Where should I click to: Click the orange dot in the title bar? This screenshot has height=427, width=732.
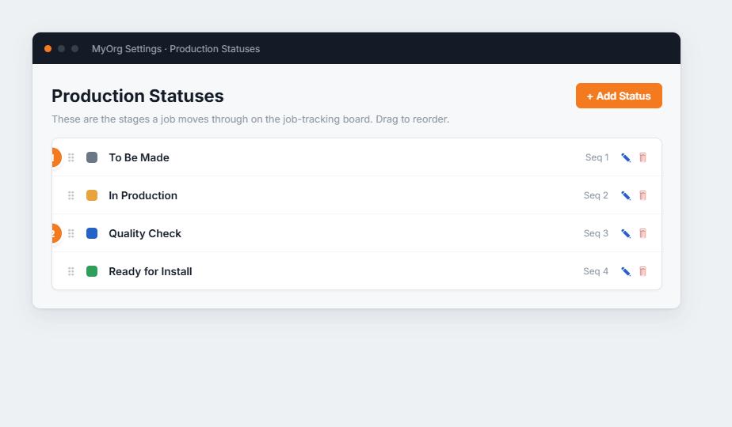coord(48,48)
